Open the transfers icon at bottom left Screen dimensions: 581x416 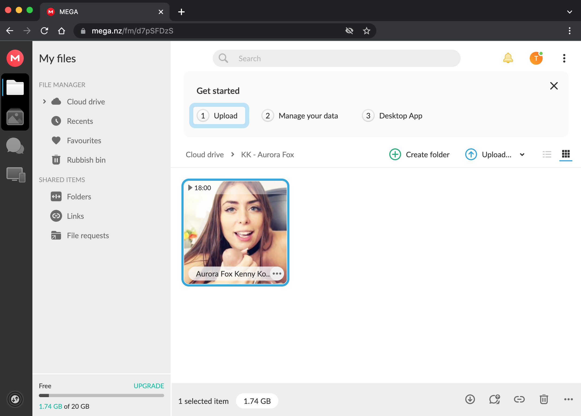pos(15,399)
